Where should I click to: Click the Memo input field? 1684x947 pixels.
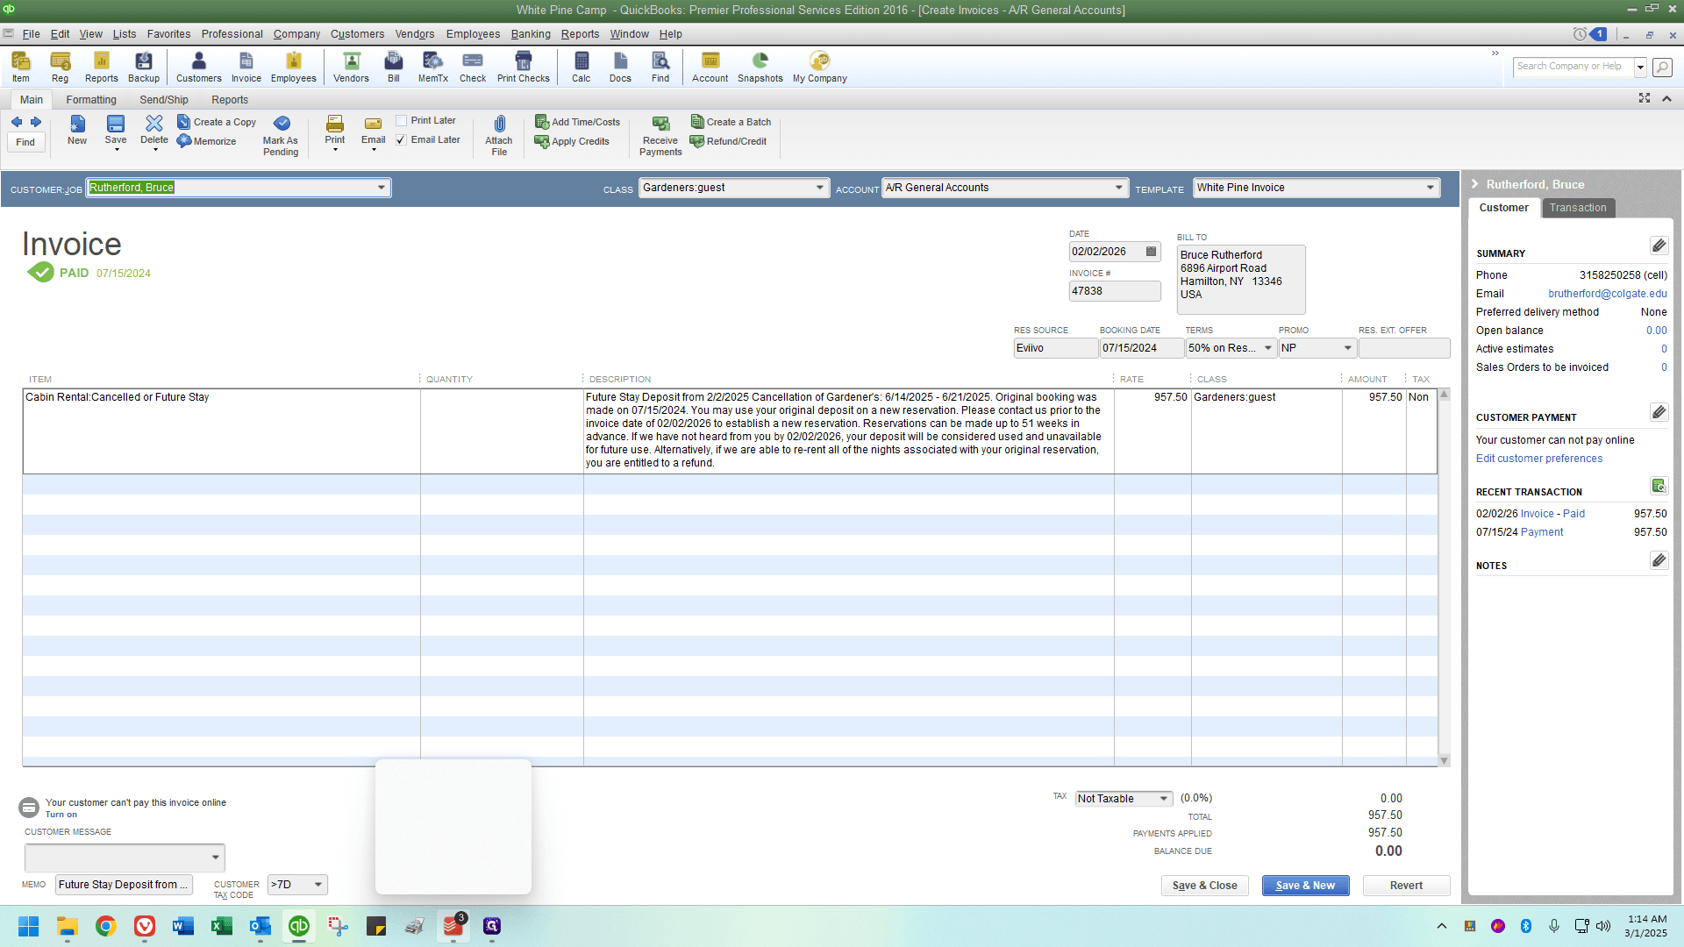point(124,885)
